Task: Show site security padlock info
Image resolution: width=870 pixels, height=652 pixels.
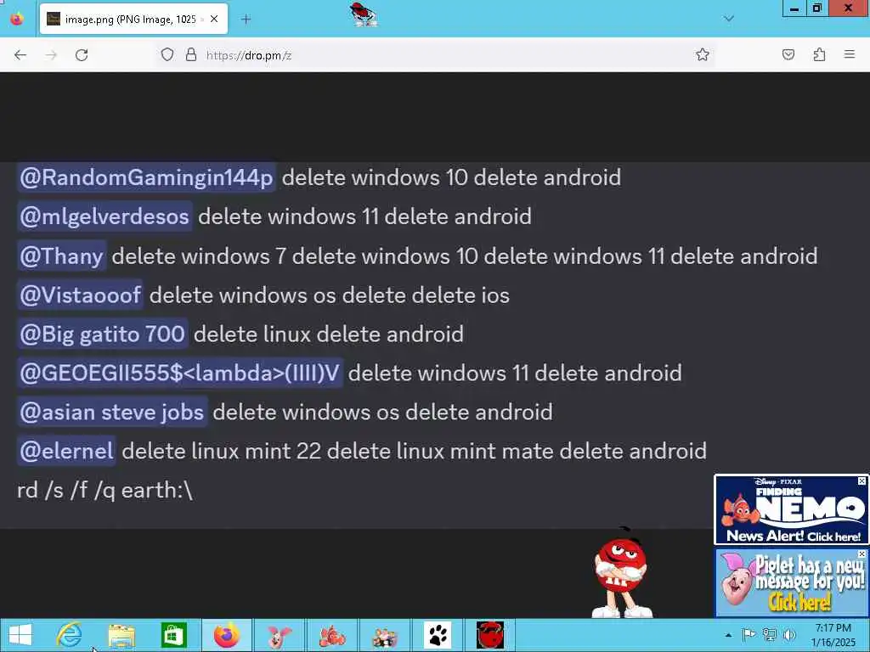Action: [191, 54]
